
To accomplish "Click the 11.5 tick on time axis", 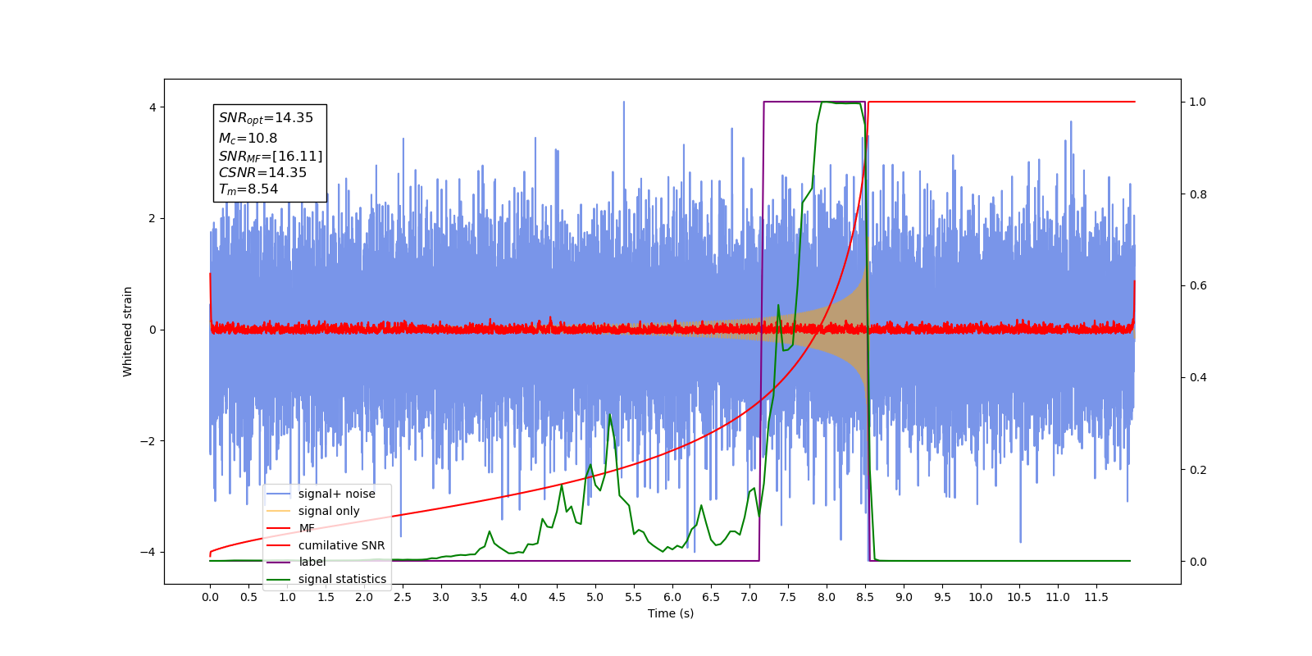I will (x=1096, y=597).
